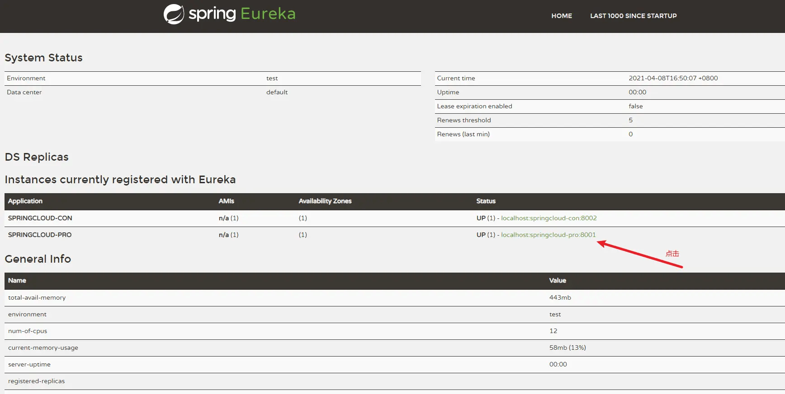Click the AMIs column header
This screenshot has width=785, height=394.
coord(227,201)
